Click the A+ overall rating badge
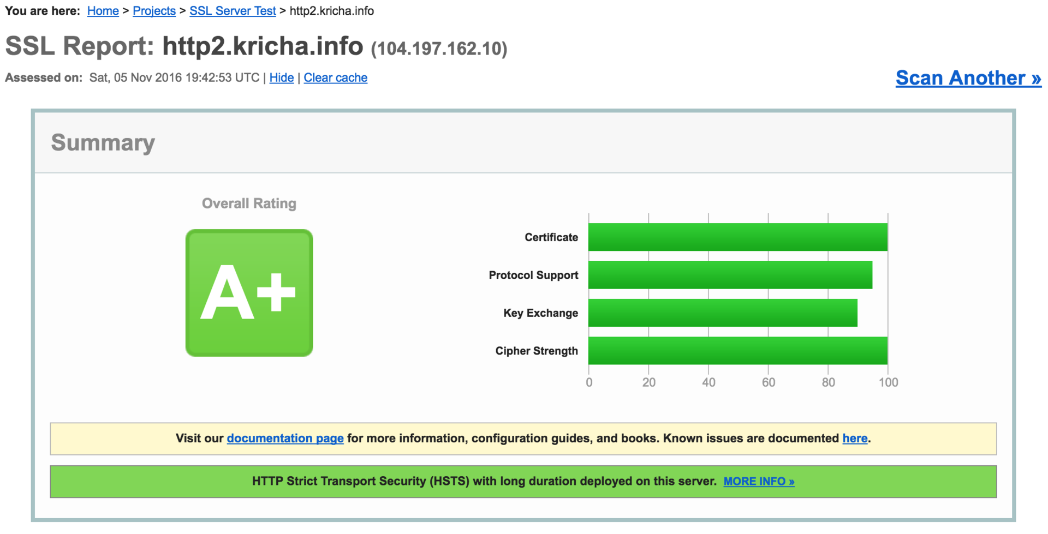 [249, 293]
